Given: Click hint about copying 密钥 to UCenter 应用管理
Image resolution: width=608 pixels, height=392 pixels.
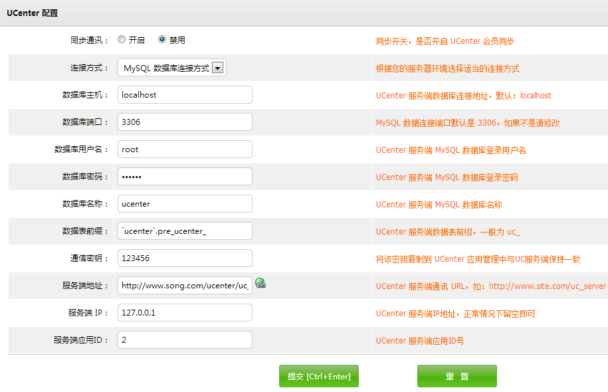Looking at the screenshot, I should (478, 259).
